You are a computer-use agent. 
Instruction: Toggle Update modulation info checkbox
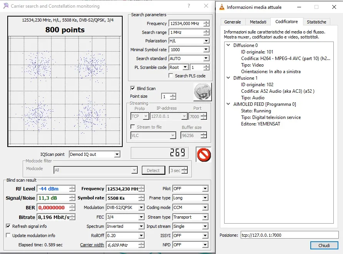coord(8,235)
